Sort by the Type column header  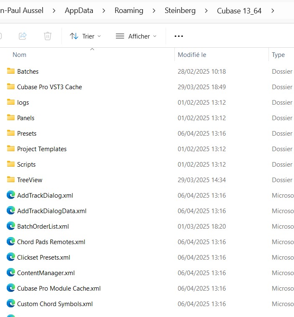(x=278, y=55)
